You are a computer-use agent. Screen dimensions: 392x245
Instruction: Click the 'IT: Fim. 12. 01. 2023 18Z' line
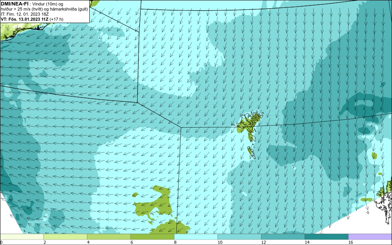[24, 14]
